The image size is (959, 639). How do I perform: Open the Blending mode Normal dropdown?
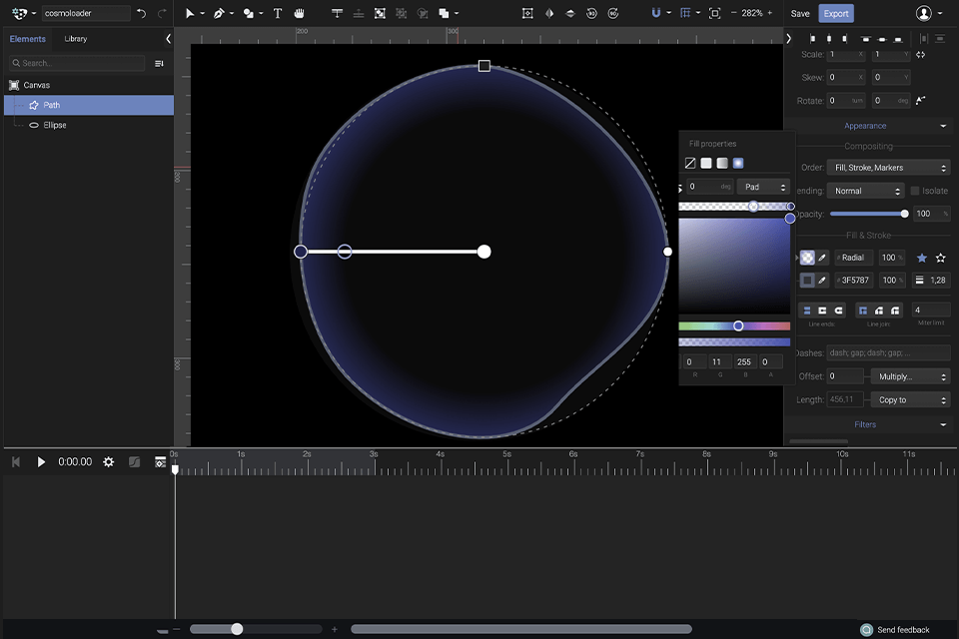pyautogui.click(x=865, y=191)
